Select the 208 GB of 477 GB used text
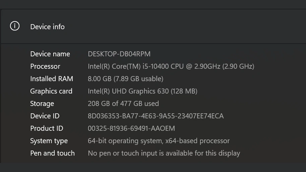Image resolution: width=306 pixels, height=172 pixels. coord(123,104)
